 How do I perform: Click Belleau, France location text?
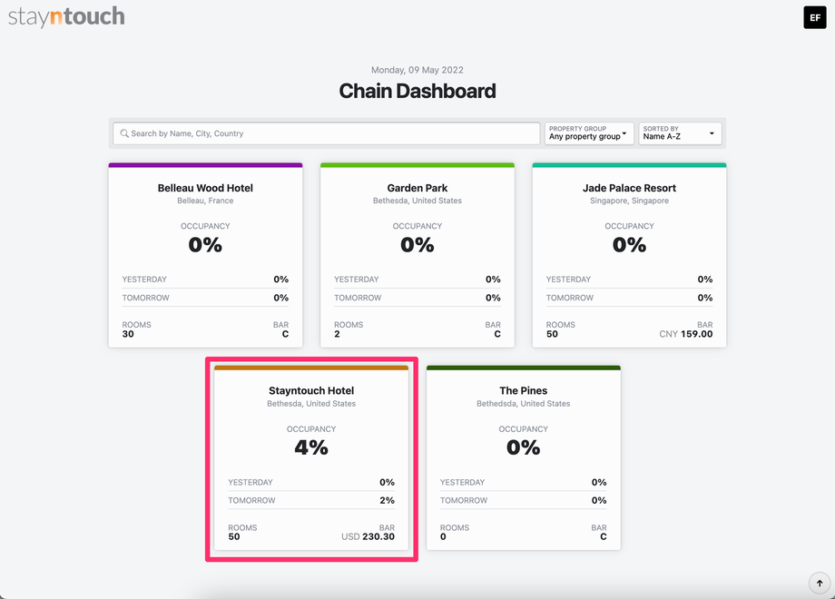click(205, 201)
